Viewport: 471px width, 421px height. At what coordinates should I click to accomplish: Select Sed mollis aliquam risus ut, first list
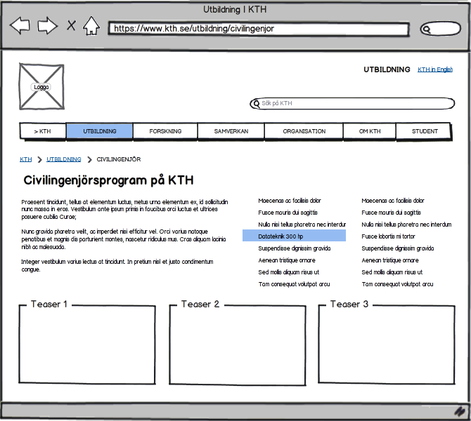[x=288, y=272]
